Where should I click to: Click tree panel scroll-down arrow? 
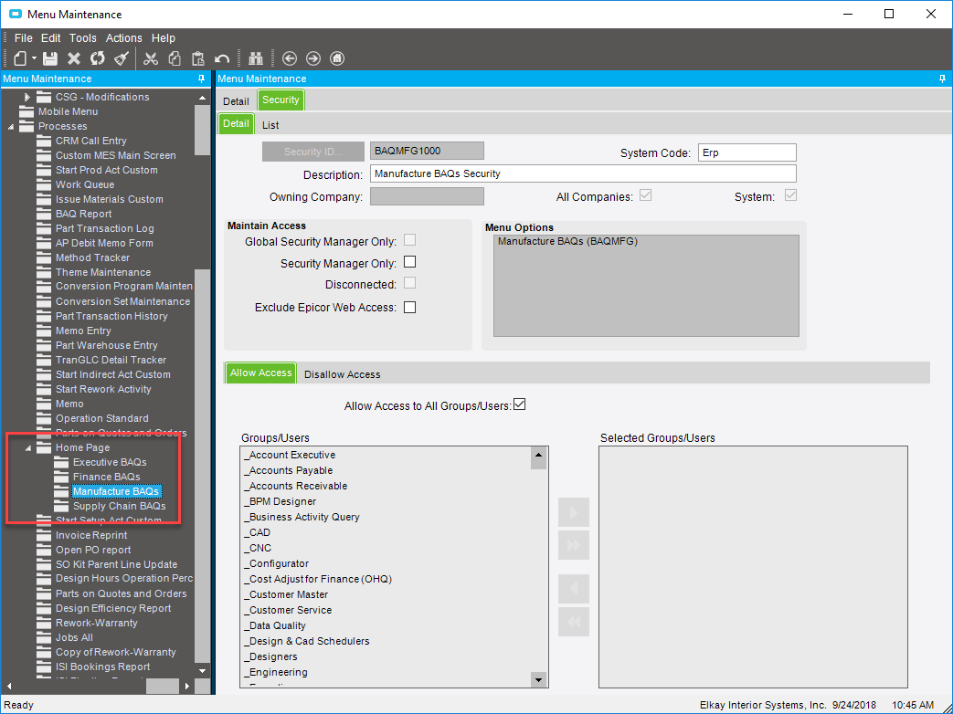(203, 670)
